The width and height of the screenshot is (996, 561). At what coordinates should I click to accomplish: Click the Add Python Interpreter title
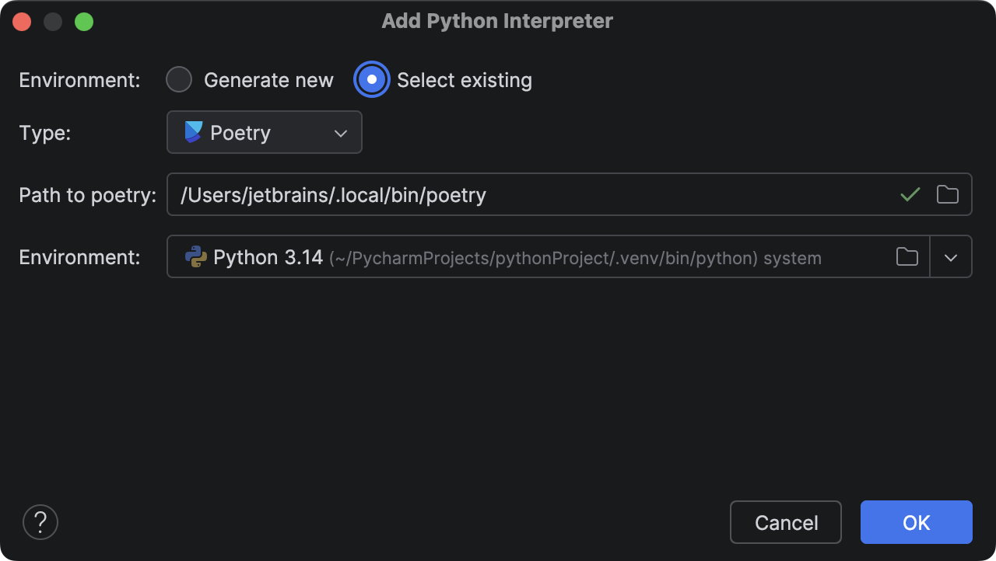tap(497, 21)
